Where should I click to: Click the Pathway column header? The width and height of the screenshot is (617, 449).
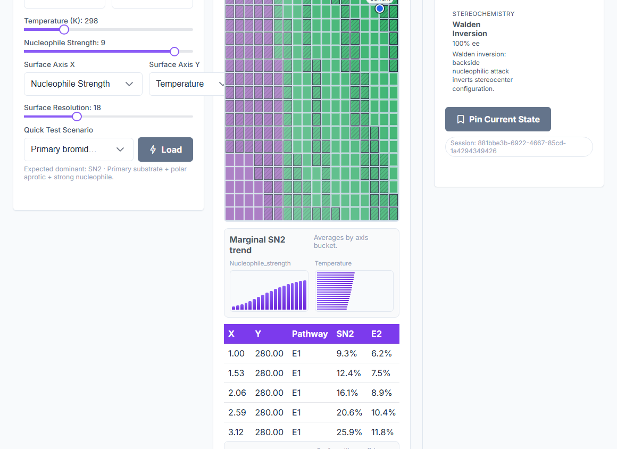(310, 334)
